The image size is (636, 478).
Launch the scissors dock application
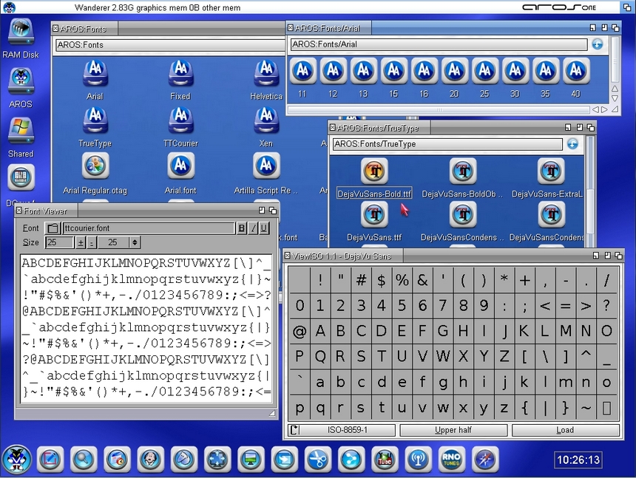click(317, 459)
